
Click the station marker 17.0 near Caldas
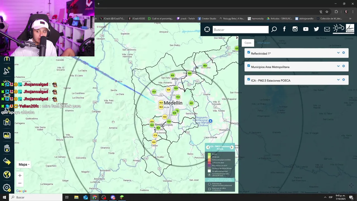click(155, 135)
